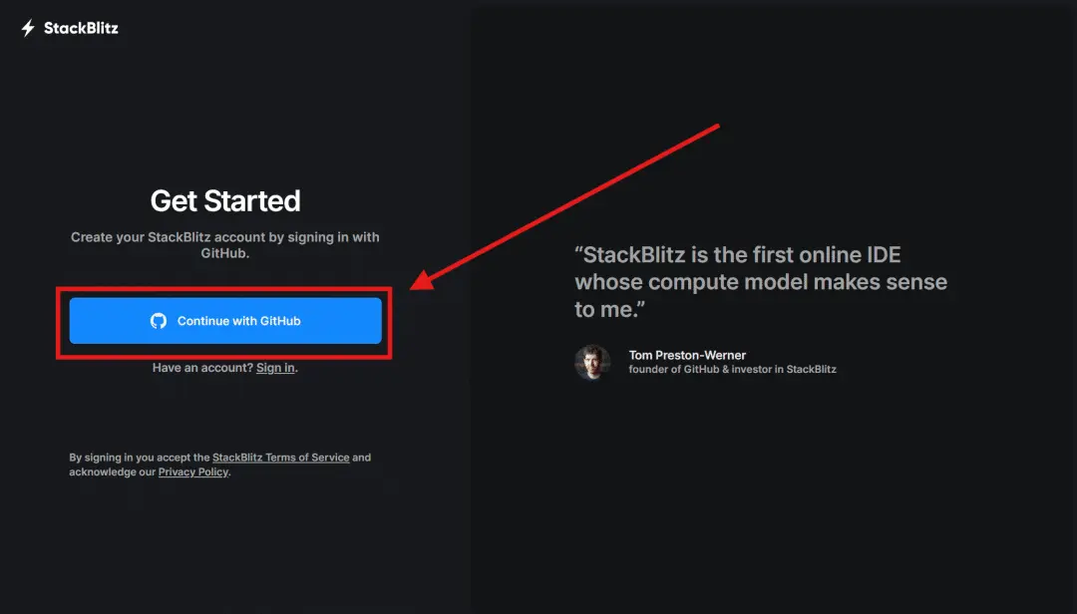Click the StackBlitz testimonial quote text
Image resolution: width=1077 pixels, height=614 pixels.
coord(760,282)
